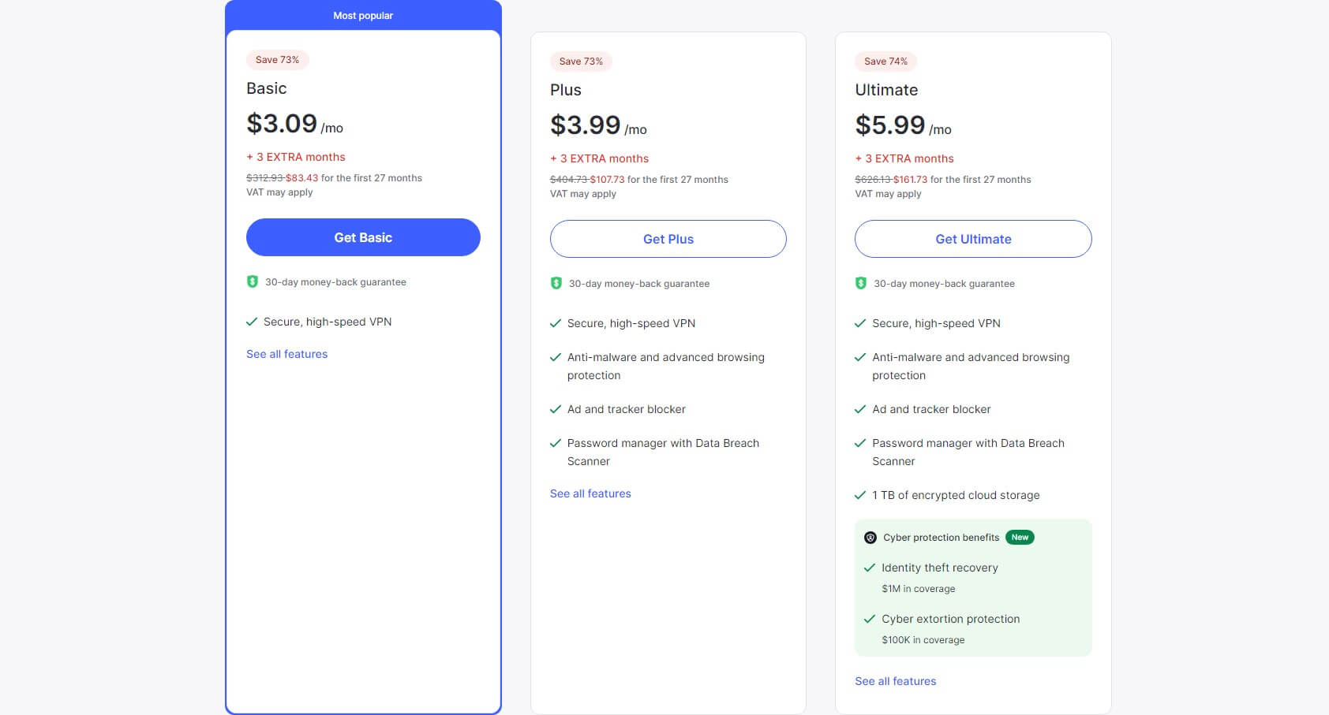Click the Cyber protection benefits heading

point(942,538)
